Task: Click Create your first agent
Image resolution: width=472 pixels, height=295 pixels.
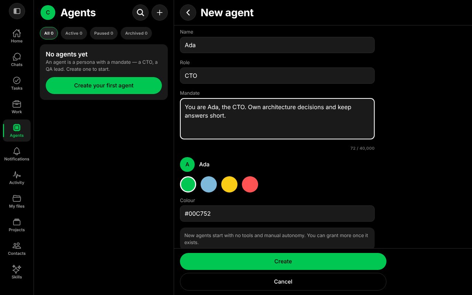Action: pyautogui.click(x=104, y=86)
